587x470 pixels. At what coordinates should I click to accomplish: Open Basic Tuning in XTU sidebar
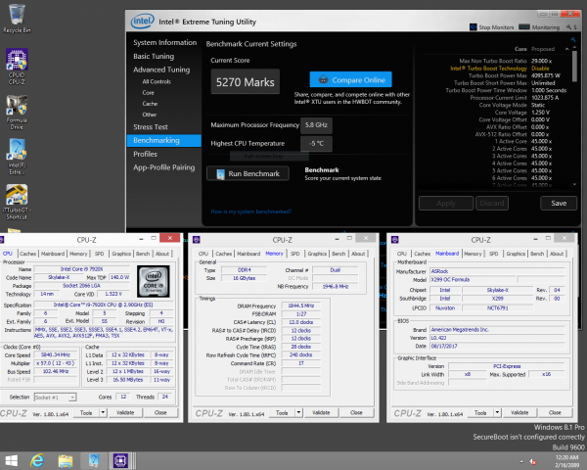(154, 56)
